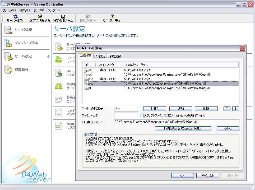
Task: Click the サーバ再起動 toolbar icon
Action: [15, 18]
